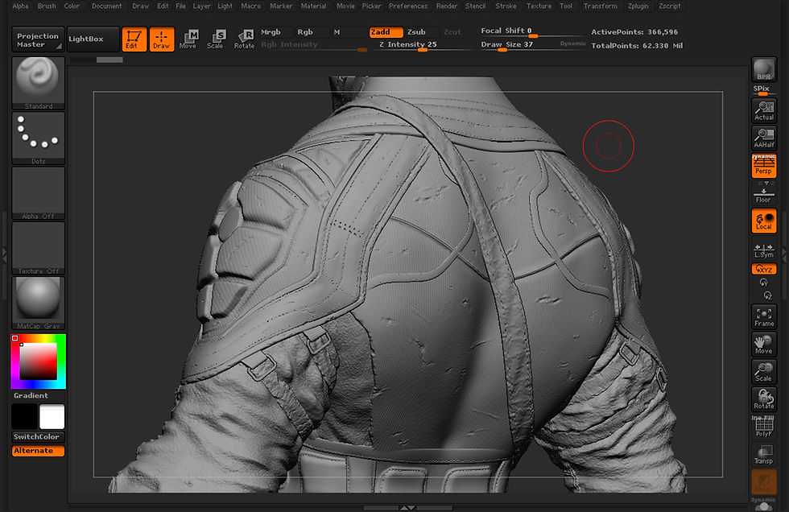Click the Scale mode icon in top shelf
Image resolution: width=789 pixels, height=512 pixels.
point(216,39)
